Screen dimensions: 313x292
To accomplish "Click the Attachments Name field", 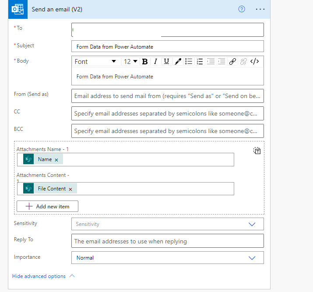I will (126, 159).
